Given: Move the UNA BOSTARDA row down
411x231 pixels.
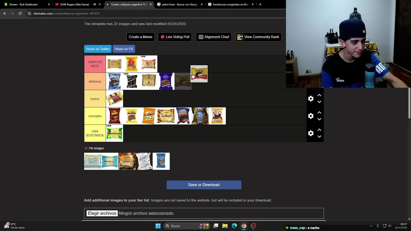Looking at the screenshot, I should click(319, 137).
